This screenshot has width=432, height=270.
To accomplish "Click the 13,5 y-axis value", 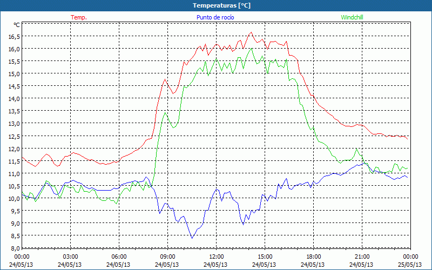I will point(15,111).
